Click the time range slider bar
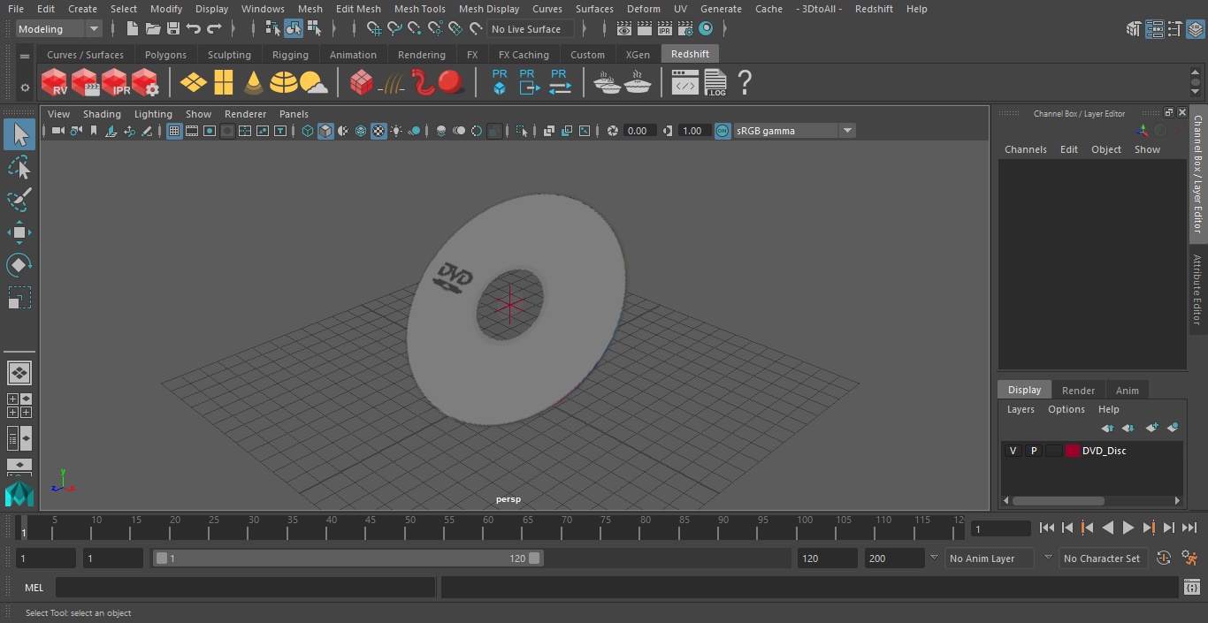This screenshot has height=623, width=1208. pos(348,558)
